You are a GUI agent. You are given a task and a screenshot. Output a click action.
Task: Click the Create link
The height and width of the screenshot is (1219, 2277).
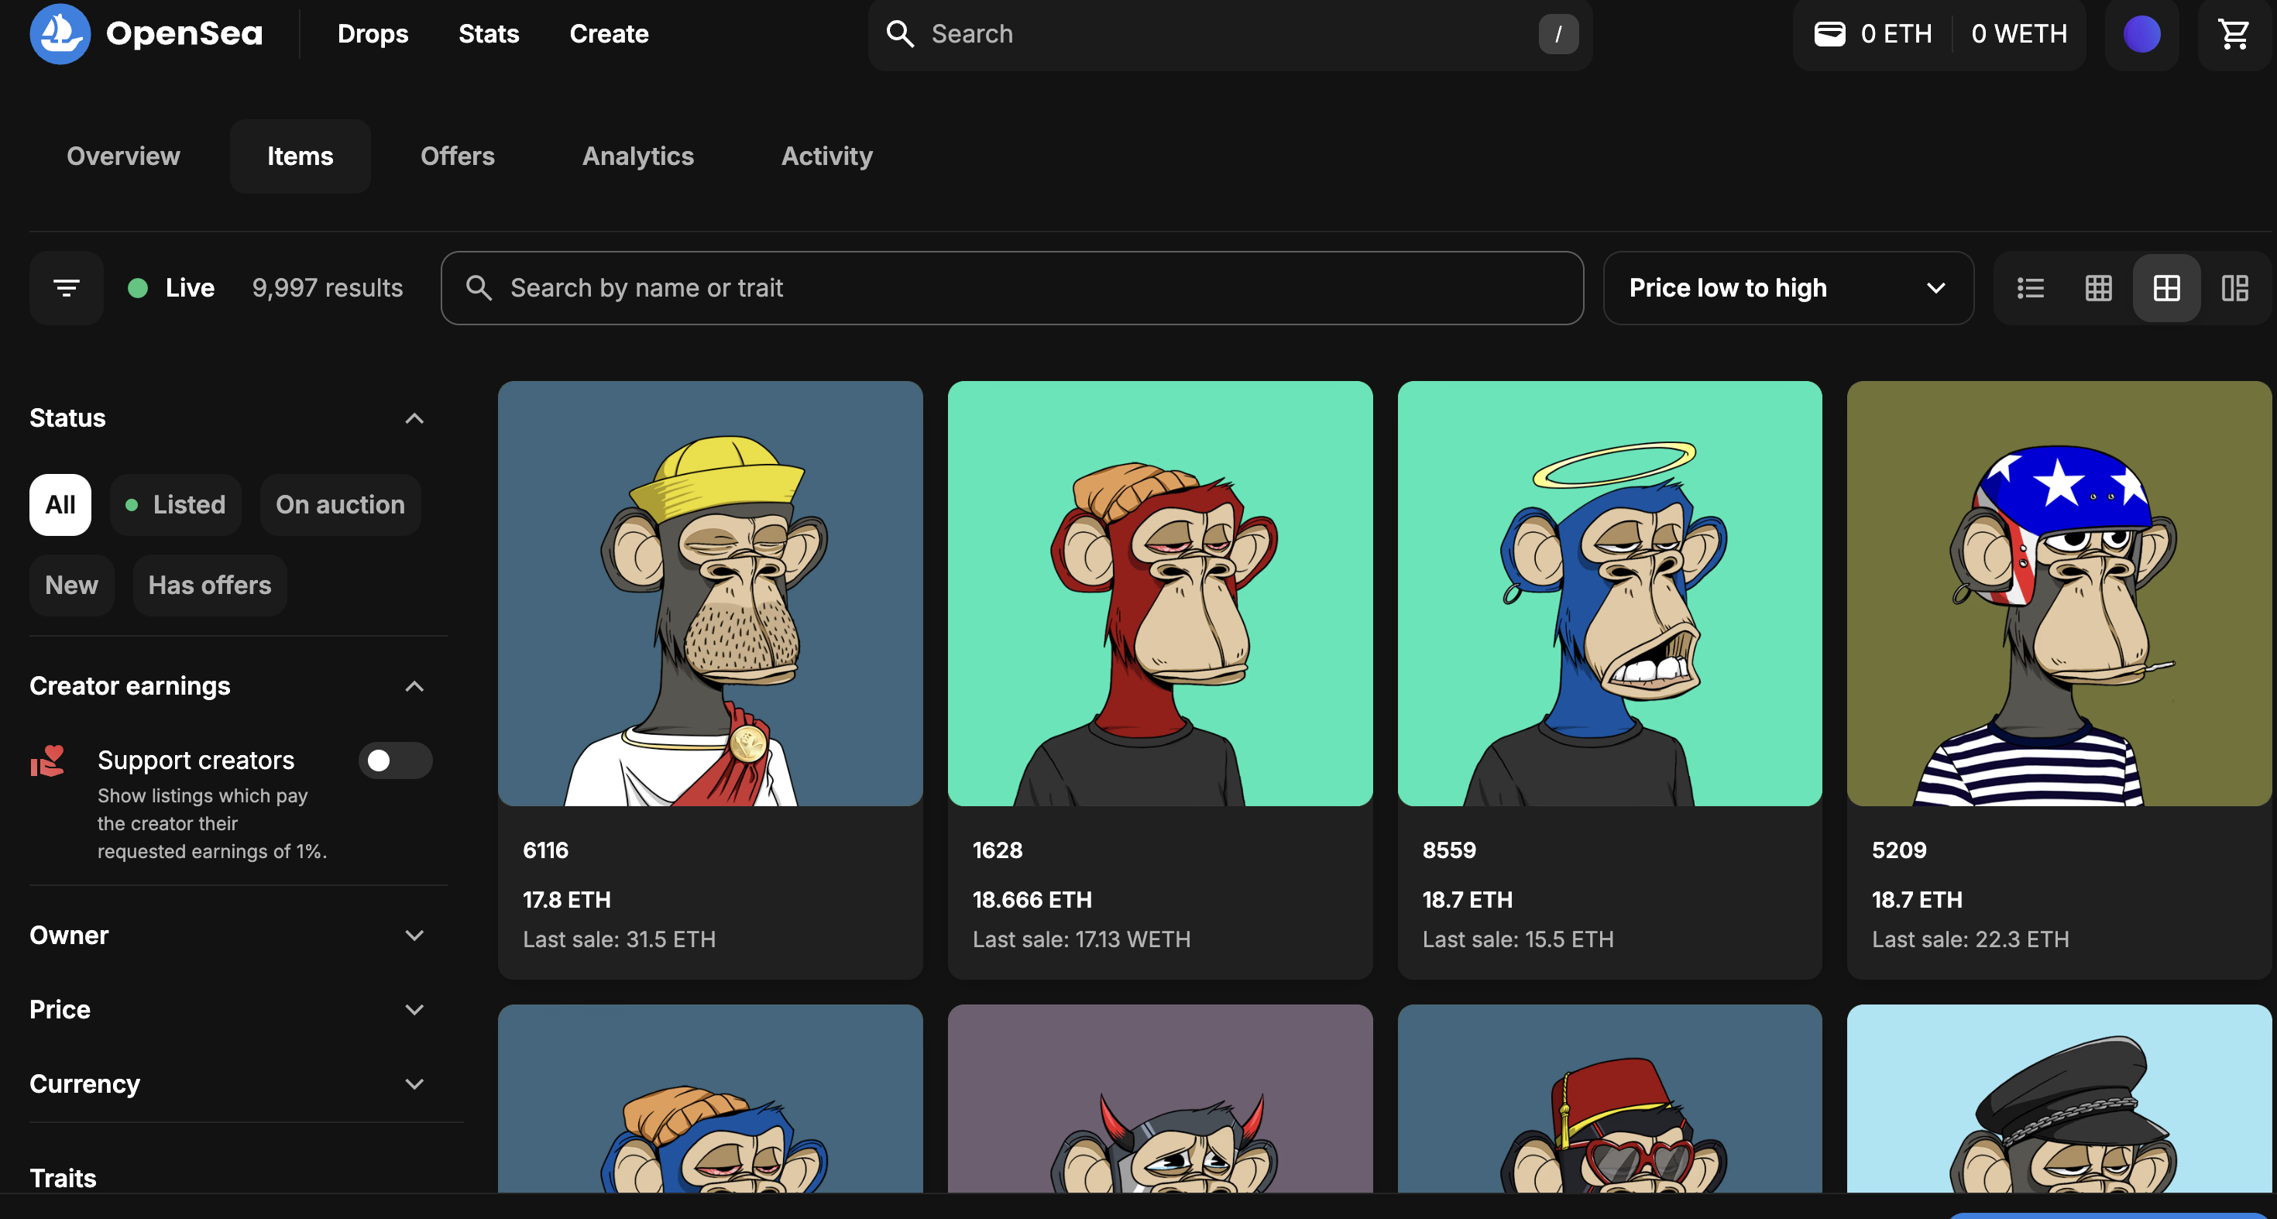coord(609,33)
